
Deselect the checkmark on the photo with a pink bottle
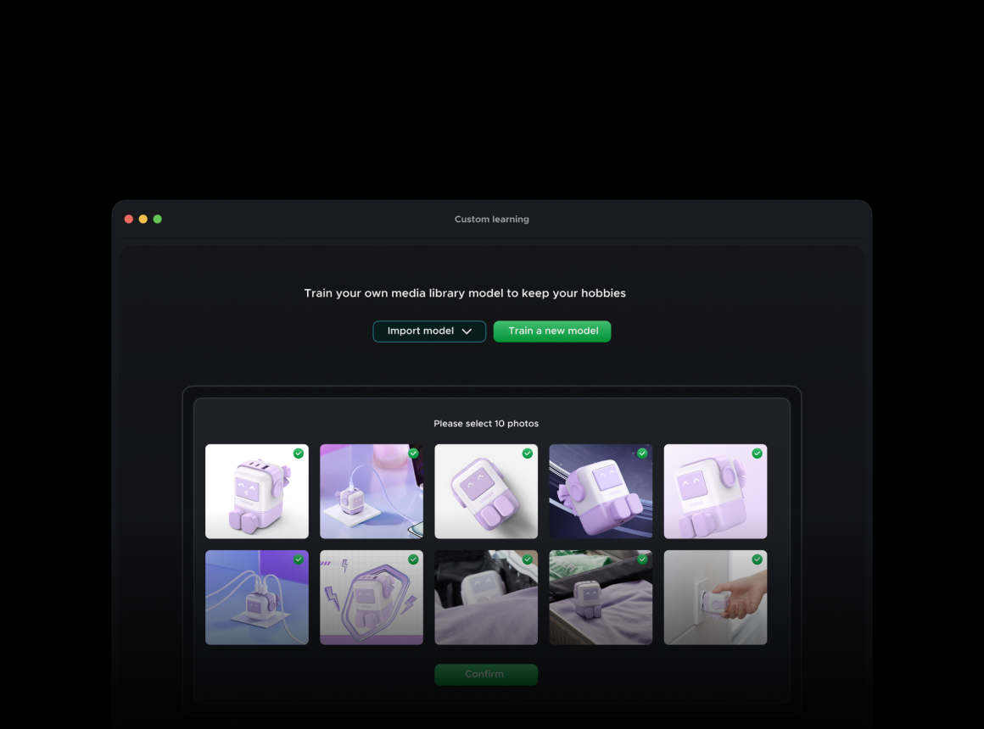click(x=413, y=454)
